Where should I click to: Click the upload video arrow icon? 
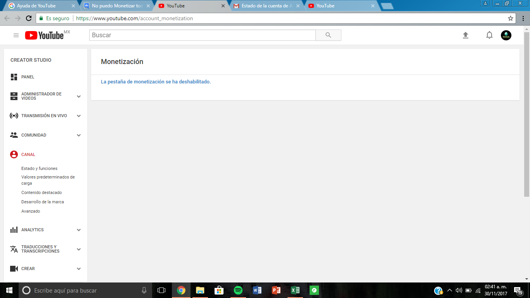(466, 35)
